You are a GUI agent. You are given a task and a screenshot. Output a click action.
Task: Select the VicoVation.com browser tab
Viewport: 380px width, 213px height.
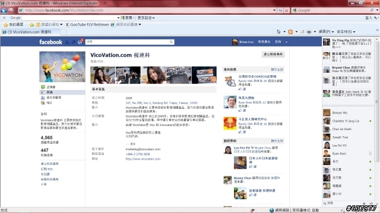click(30, 32)
